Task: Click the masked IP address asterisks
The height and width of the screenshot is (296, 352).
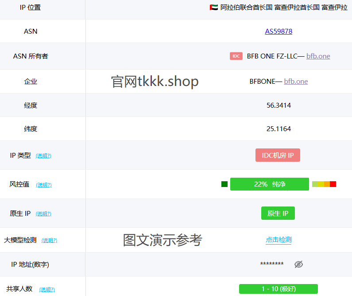Action: pyautogui.click(x=272, y=265)
